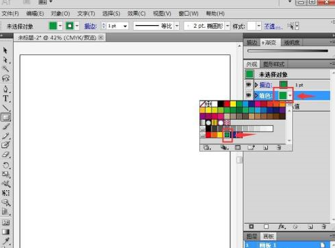Switch to 图层 panel tab

pos(252,236)
